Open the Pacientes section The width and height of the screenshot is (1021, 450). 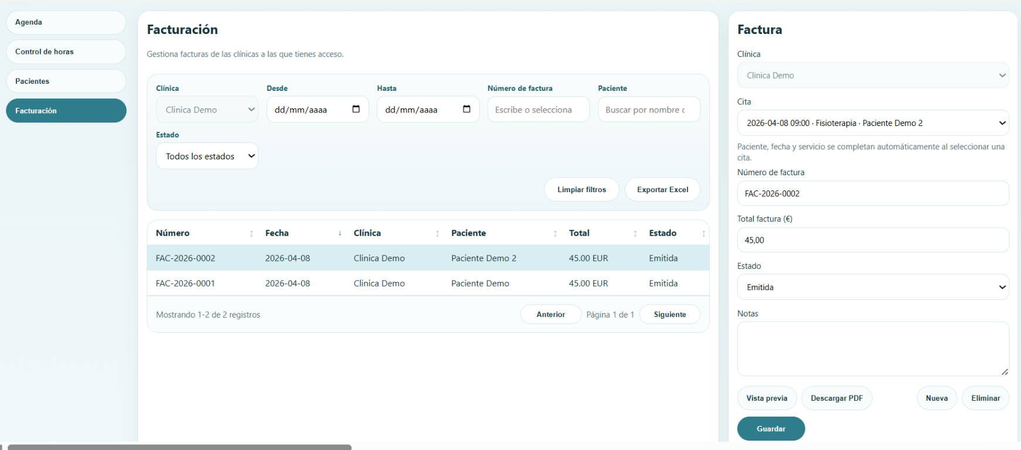pyautogui.click(x=66, y=81)
